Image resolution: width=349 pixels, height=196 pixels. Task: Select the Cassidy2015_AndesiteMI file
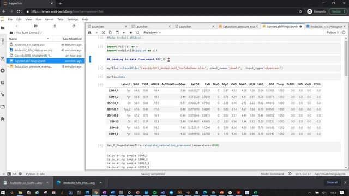(45, 56)
